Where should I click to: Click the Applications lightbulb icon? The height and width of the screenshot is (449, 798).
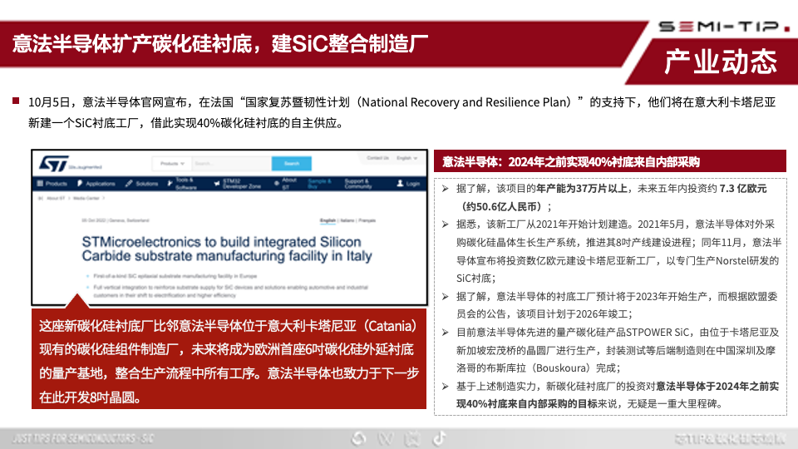coord(80,183)
